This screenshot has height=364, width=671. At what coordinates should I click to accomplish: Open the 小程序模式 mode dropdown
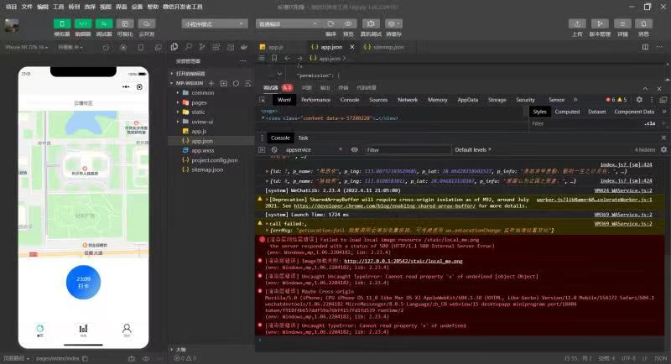[214, 24]
